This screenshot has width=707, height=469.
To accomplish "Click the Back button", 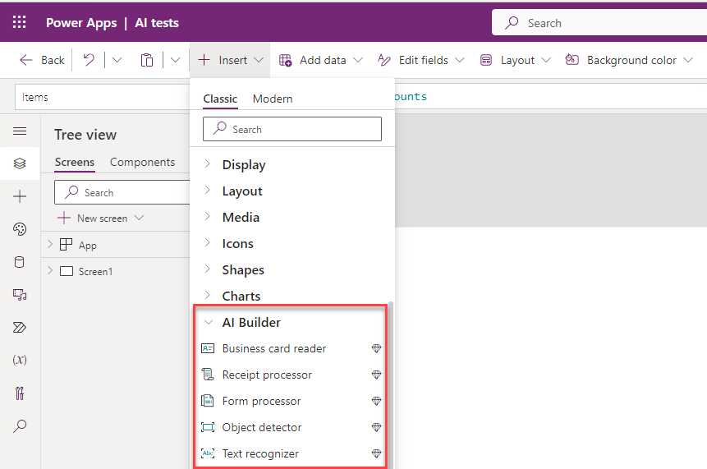I will 43,60.
